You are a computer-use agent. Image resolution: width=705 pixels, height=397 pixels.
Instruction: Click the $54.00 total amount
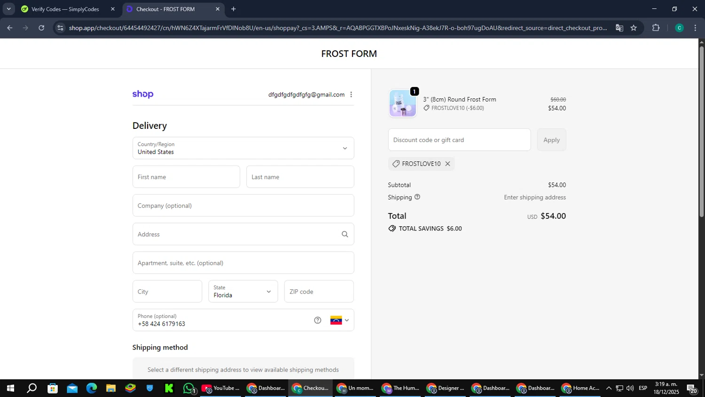coord(553,216)
